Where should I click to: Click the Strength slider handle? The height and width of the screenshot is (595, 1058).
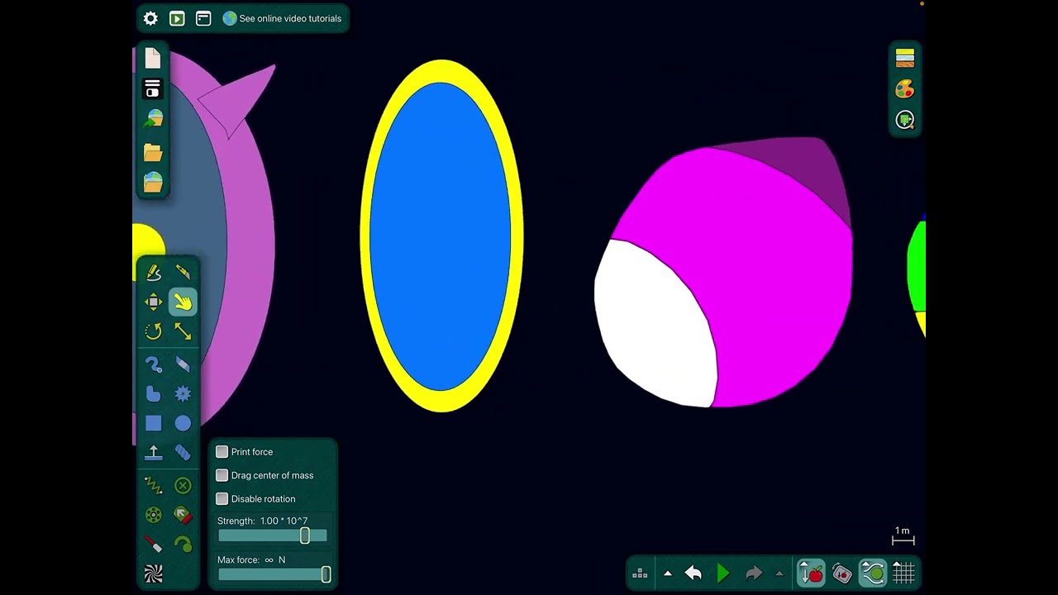[305, 535]
